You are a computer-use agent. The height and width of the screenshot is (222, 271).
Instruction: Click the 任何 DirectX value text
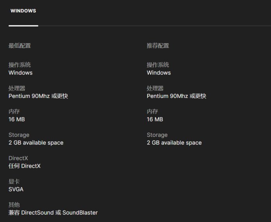coord(24,166)
